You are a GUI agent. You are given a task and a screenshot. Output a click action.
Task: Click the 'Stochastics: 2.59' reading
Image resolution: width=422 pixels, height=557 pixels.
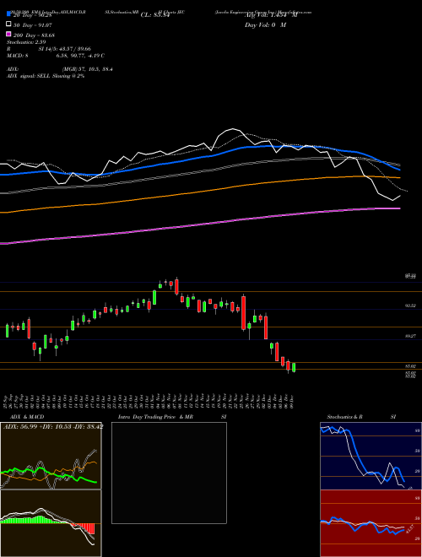(25, 42)
